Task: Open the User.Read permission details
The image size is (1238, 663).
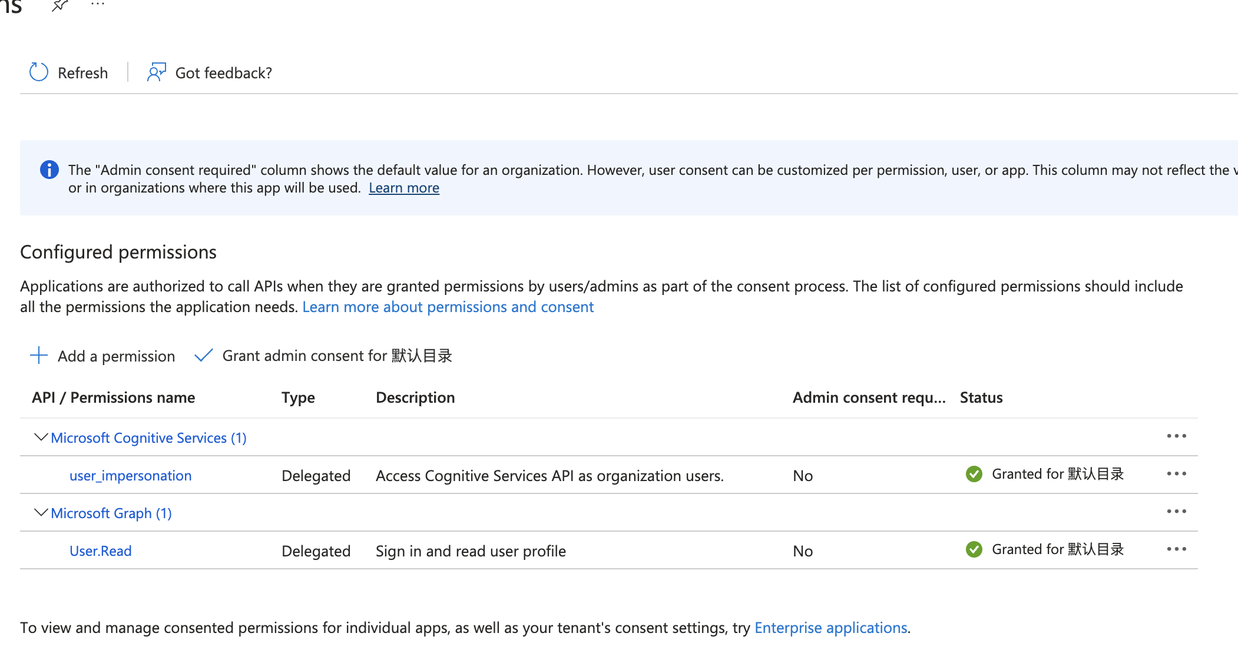Action: (100, 551)
